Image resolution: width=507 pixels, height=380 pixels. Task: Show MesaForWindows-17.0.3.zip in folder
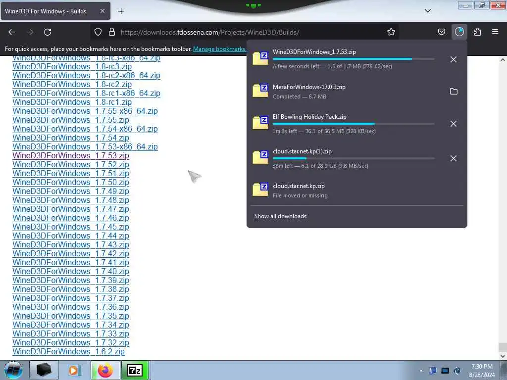tap(454, 92)
